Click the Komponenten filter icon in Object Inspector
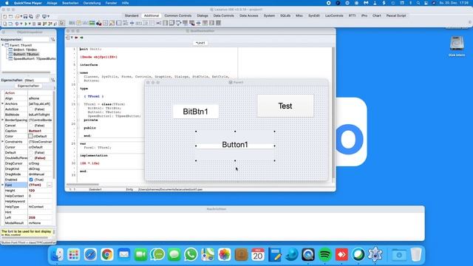The image size is (473, 266). (x=52, y=39)
